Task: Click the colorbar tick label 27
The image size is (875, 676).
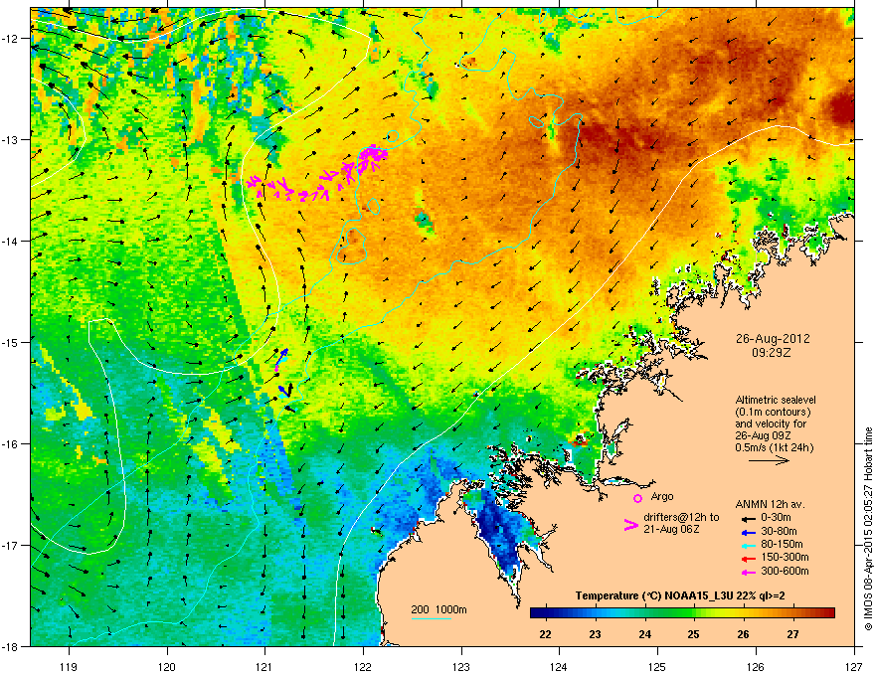Action: 793,634
